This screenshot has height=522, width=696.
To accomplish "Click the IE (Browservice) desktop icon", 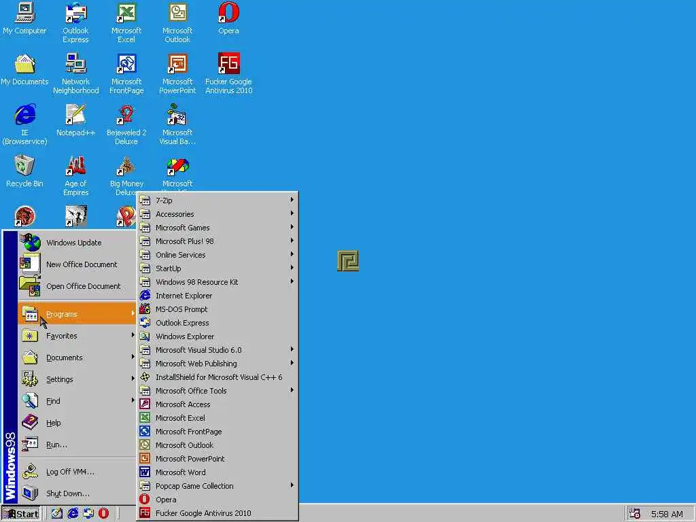I will (24, 125).
